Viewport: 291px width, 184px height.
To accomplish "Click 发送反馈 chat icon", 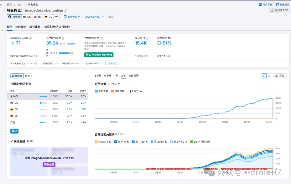I will tap(277, 5).
